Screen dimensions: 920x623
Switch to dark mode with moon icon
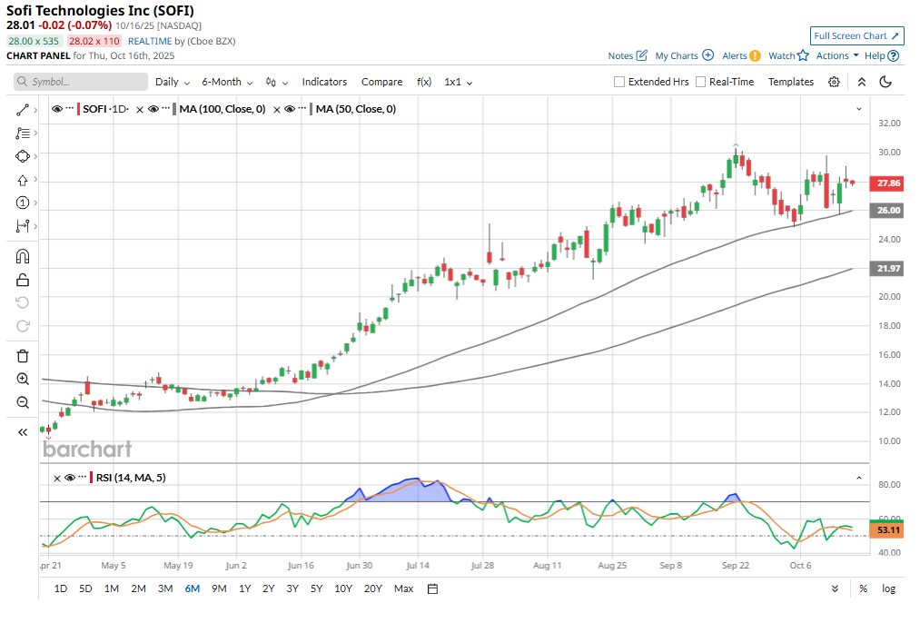pos(886,82)
